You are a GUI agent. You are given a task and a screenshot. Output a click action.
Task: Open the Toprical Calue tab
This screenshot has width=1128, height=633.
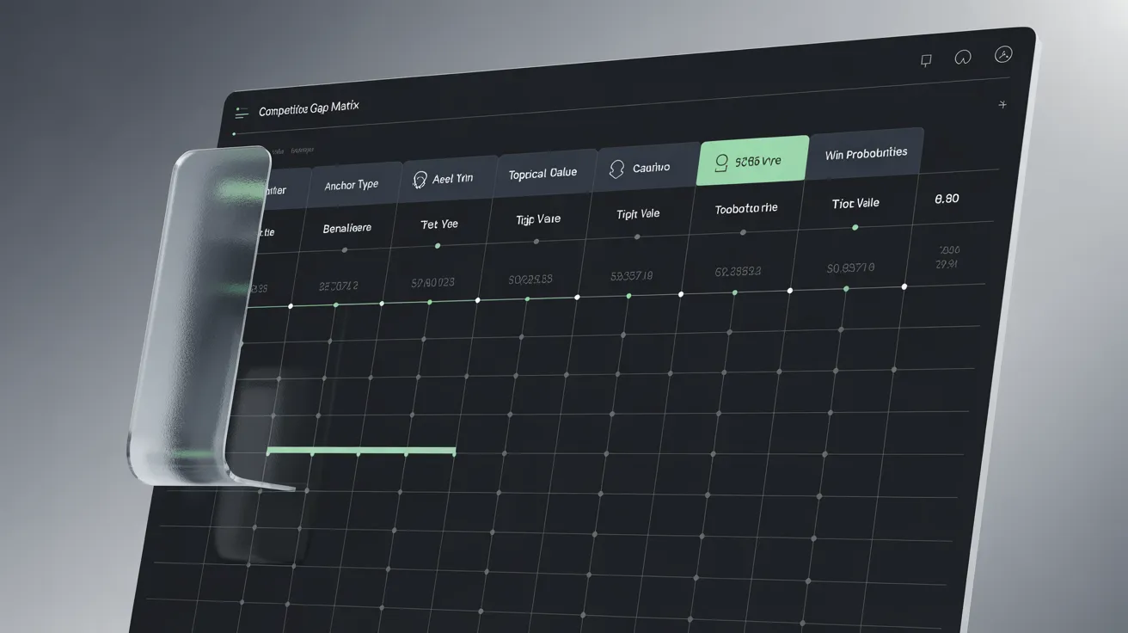tap(543, 174)
